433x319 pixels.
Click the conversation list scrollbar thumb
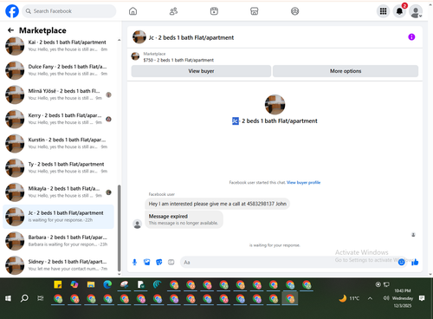click(119, 228)
